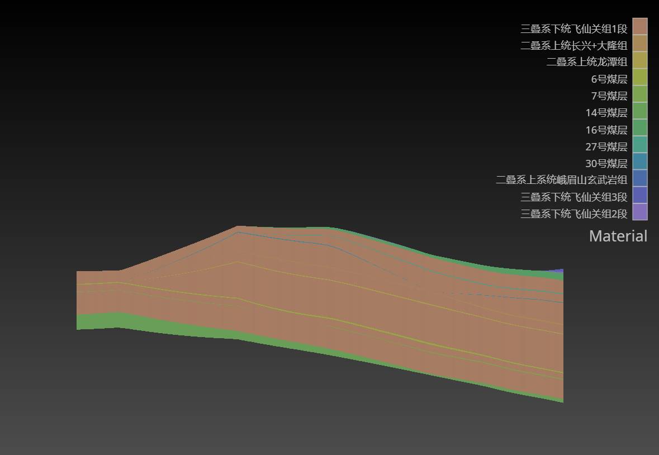Select the 7号煤层 legend swatch
The height and width of the screenshot is (455, 659).
tap(639, 94)
